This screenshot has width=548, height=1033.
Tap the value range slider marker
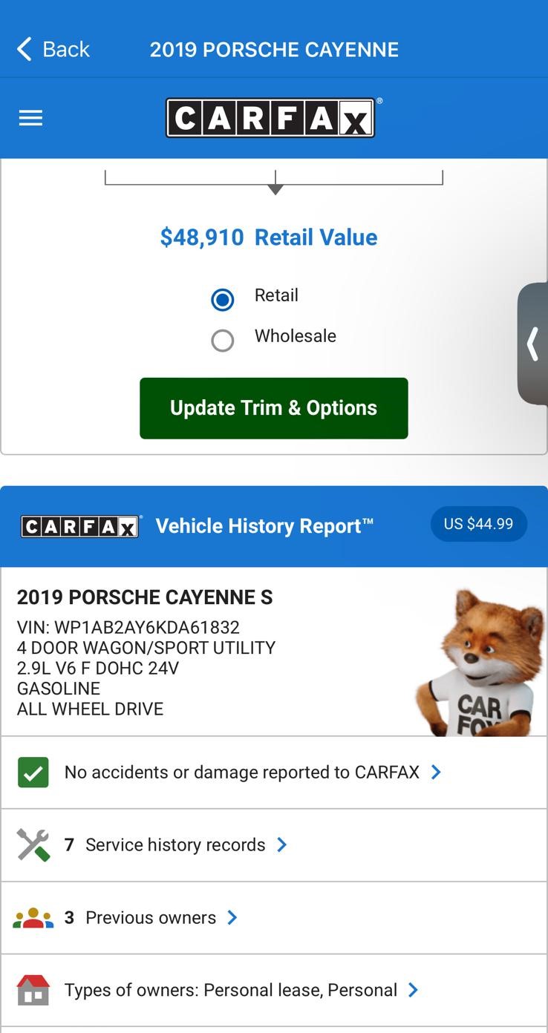pos(275,189)
